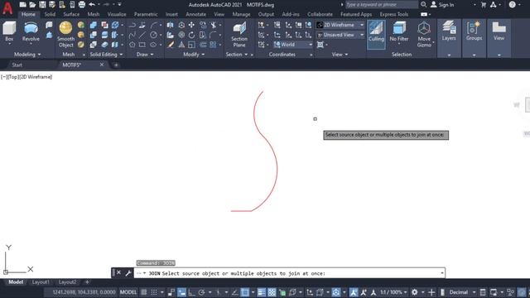Click the Move tool in Modify panel
Image resolution: width=530 pixels, height=298 pixels.
click(191, 25)
